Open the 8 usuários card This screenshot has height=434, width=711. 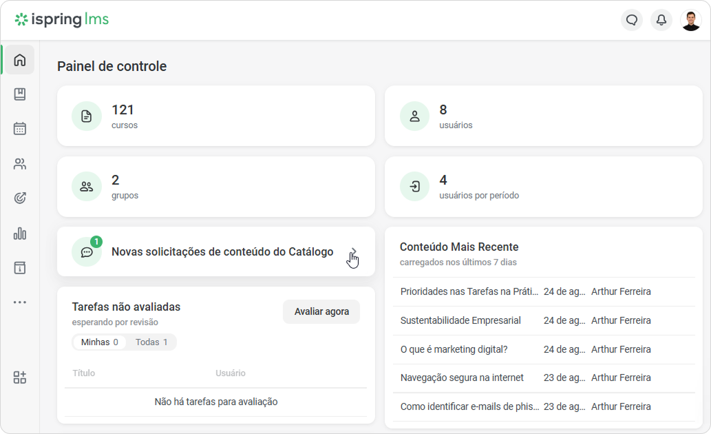[544, 116]
